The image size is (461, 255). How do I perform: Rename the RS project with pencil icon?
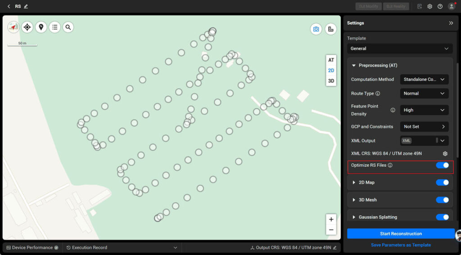pyautogui.click(x=26, y=6)
